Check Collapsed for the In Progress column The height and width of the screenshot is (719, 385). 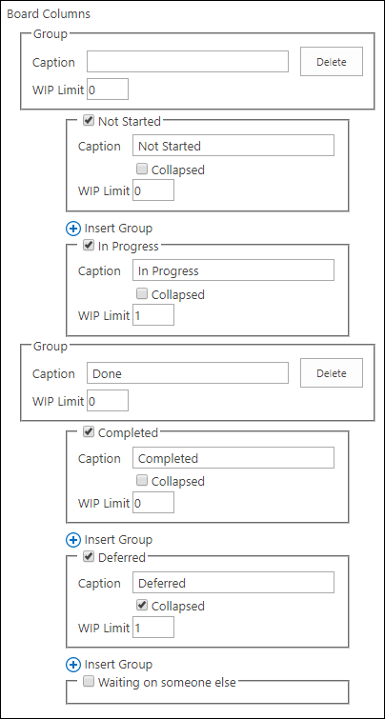[142, 293]
